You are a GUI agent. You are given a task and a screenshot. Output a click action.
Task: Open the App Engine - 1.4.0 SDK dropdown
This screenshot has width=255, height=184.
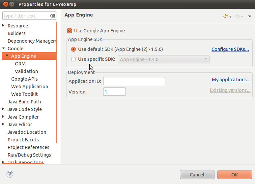click(163, 59)
